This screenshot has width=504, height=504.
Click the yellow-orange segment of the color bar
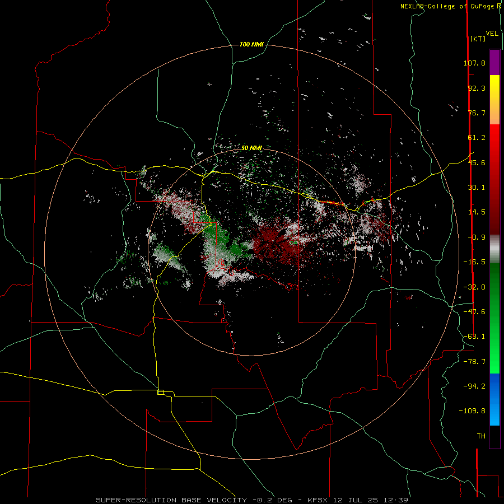coord(494,100)
